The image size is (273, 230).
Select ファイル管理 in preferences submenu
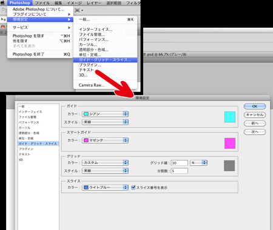tap(105, 34)
